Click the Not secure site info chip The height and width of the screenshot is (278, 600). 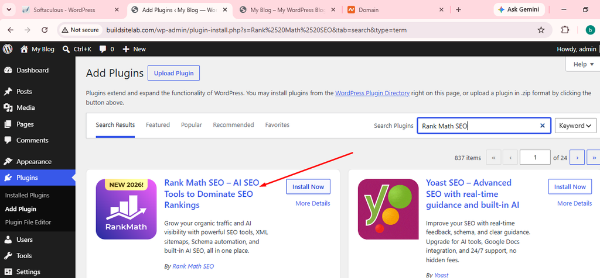(x=80, y=30)
